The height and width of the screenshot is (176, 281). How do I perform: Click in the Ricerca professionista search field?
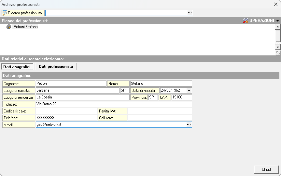116,13
